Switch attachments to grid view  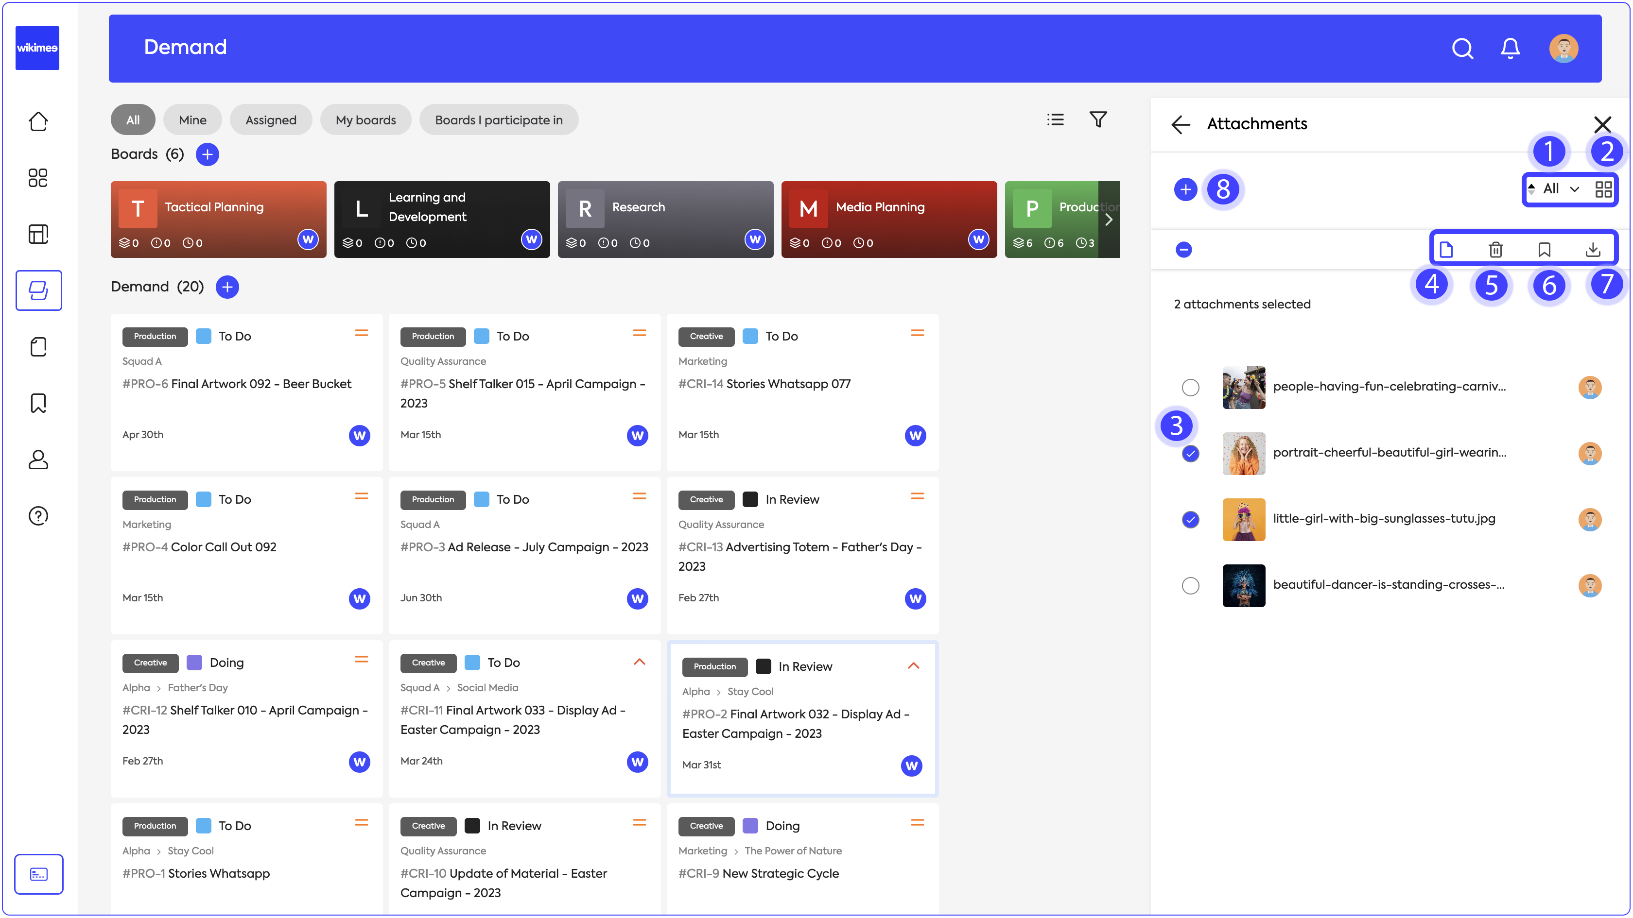[x=1603, y=189]
